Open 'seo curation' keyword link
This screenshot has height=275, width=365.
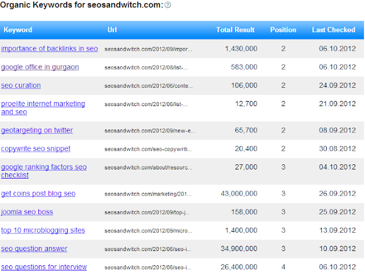(x=21, y=86)
